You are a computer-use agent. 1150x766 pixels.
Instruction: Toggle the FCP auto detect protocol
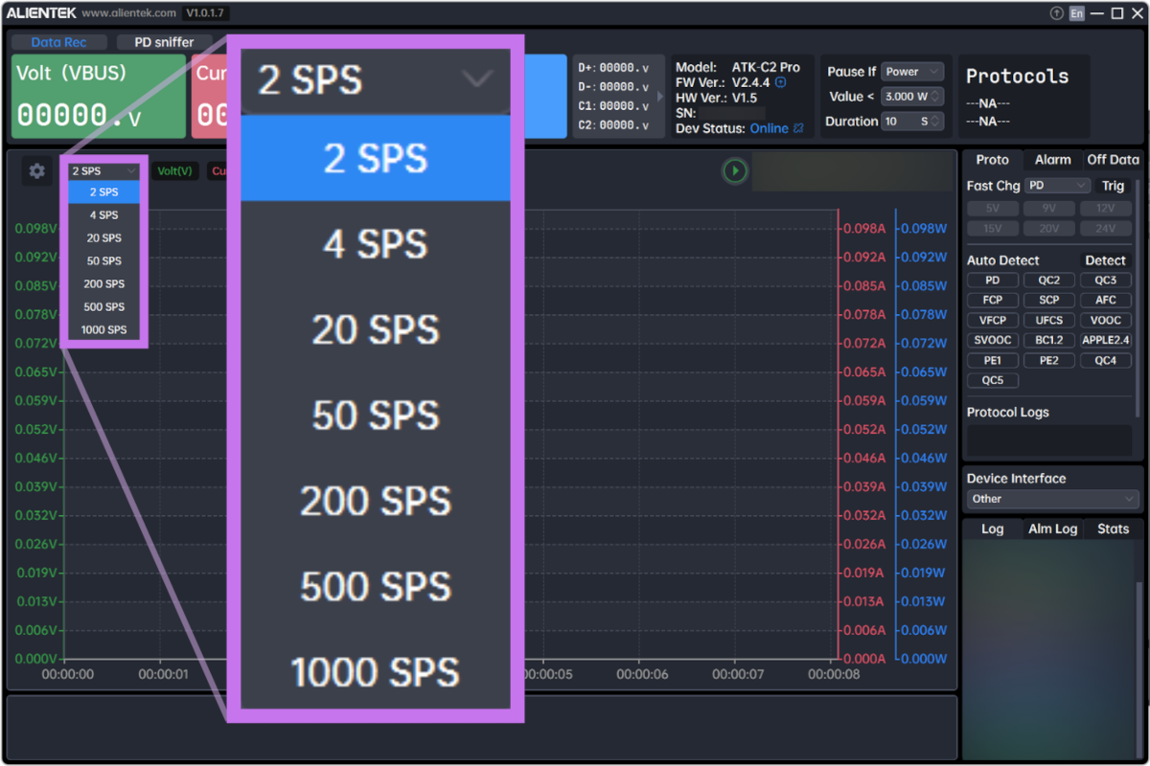click(992, 301)
